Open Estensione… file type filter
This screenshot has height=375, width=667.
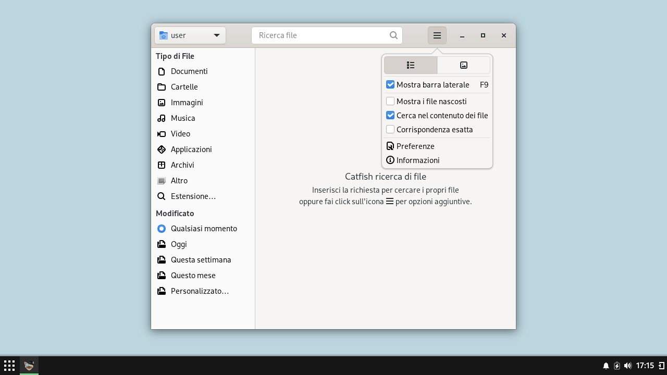pos(193,196)
